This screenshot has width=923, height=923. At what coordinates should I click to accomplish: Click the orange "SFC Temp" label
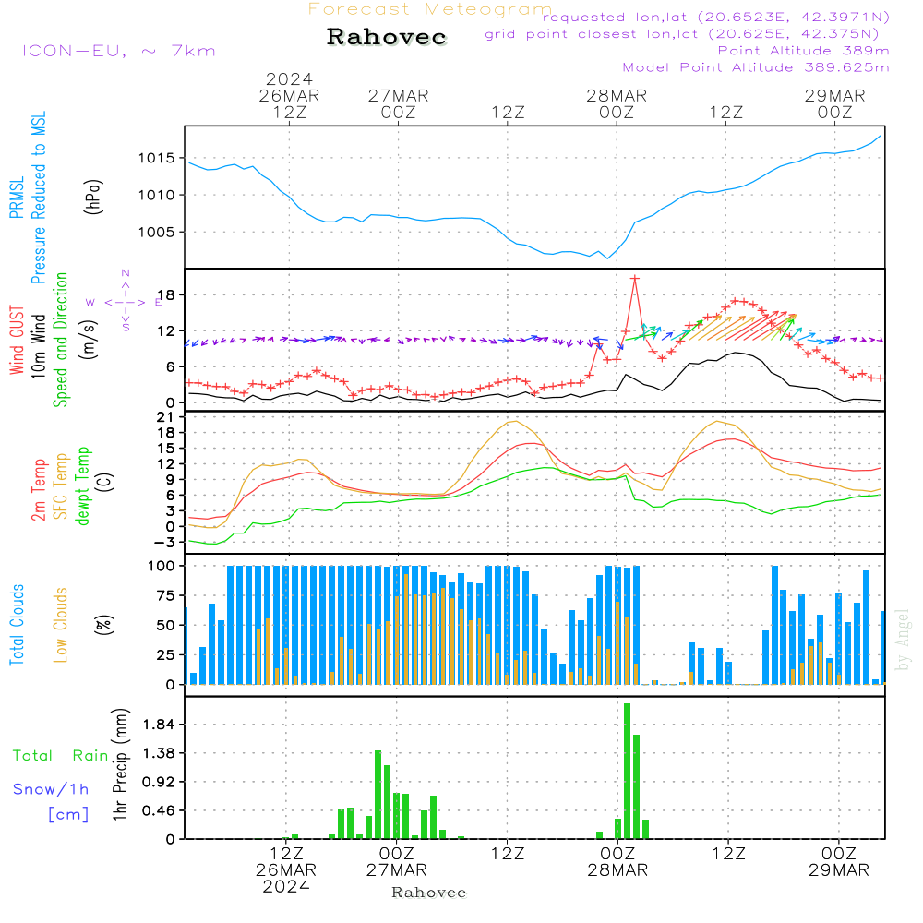[x=60, y=486]
